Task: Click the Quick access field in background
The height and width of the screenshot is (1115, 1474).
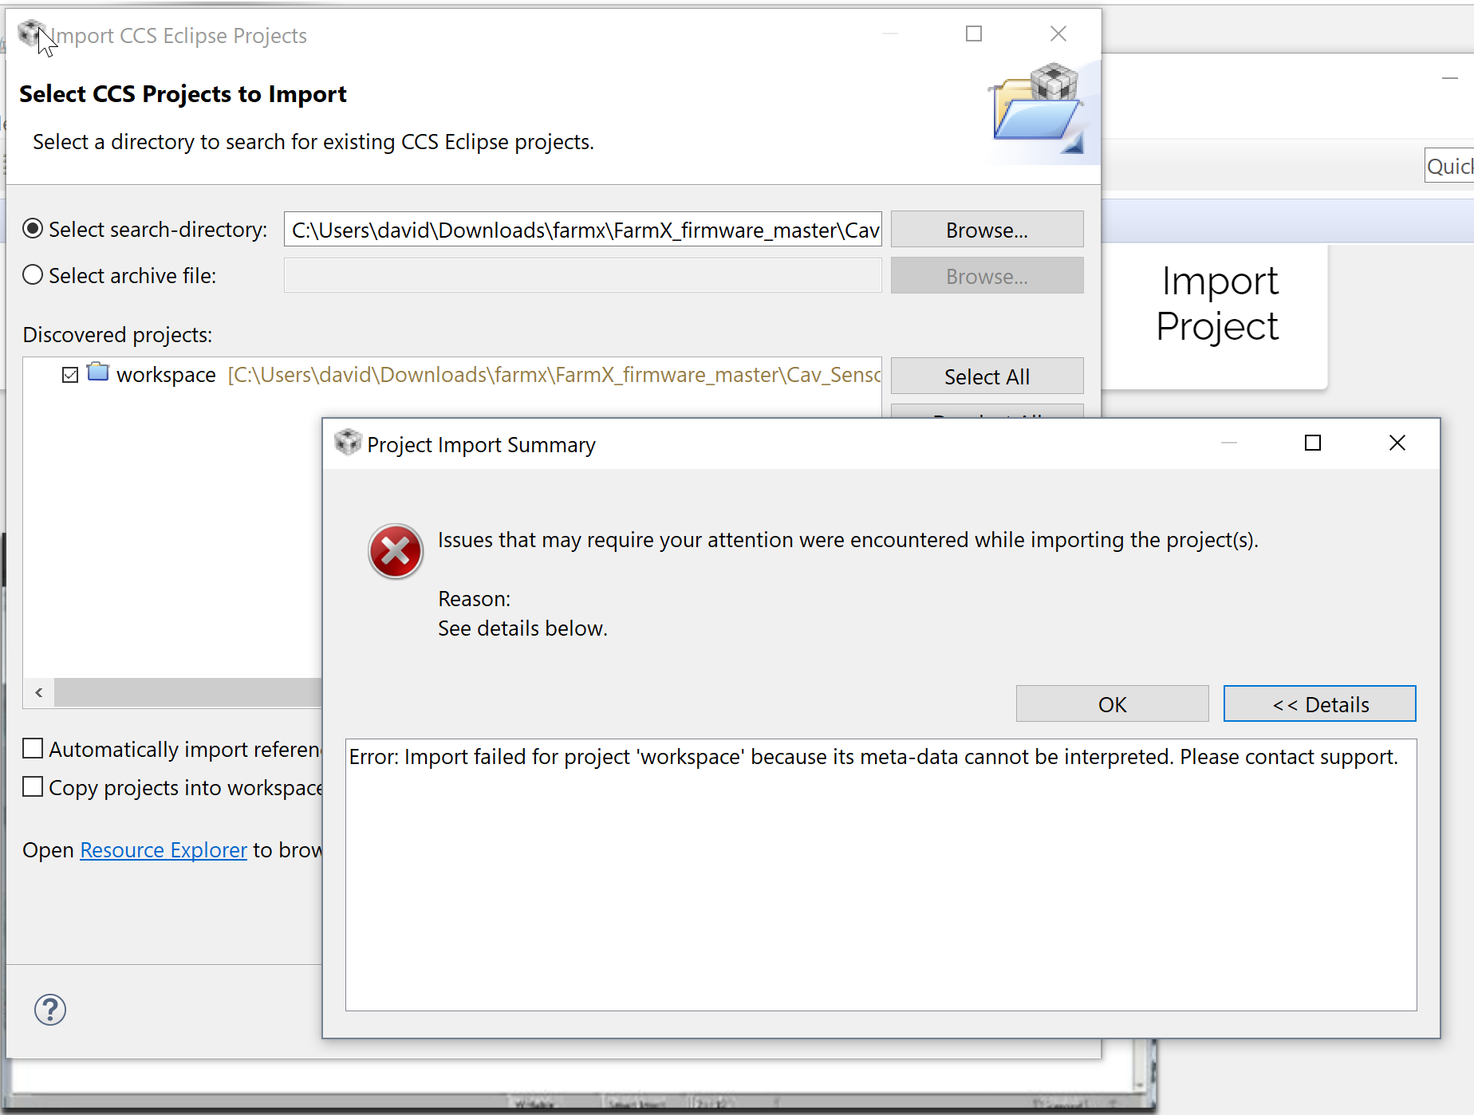Action: point(1449,166)
